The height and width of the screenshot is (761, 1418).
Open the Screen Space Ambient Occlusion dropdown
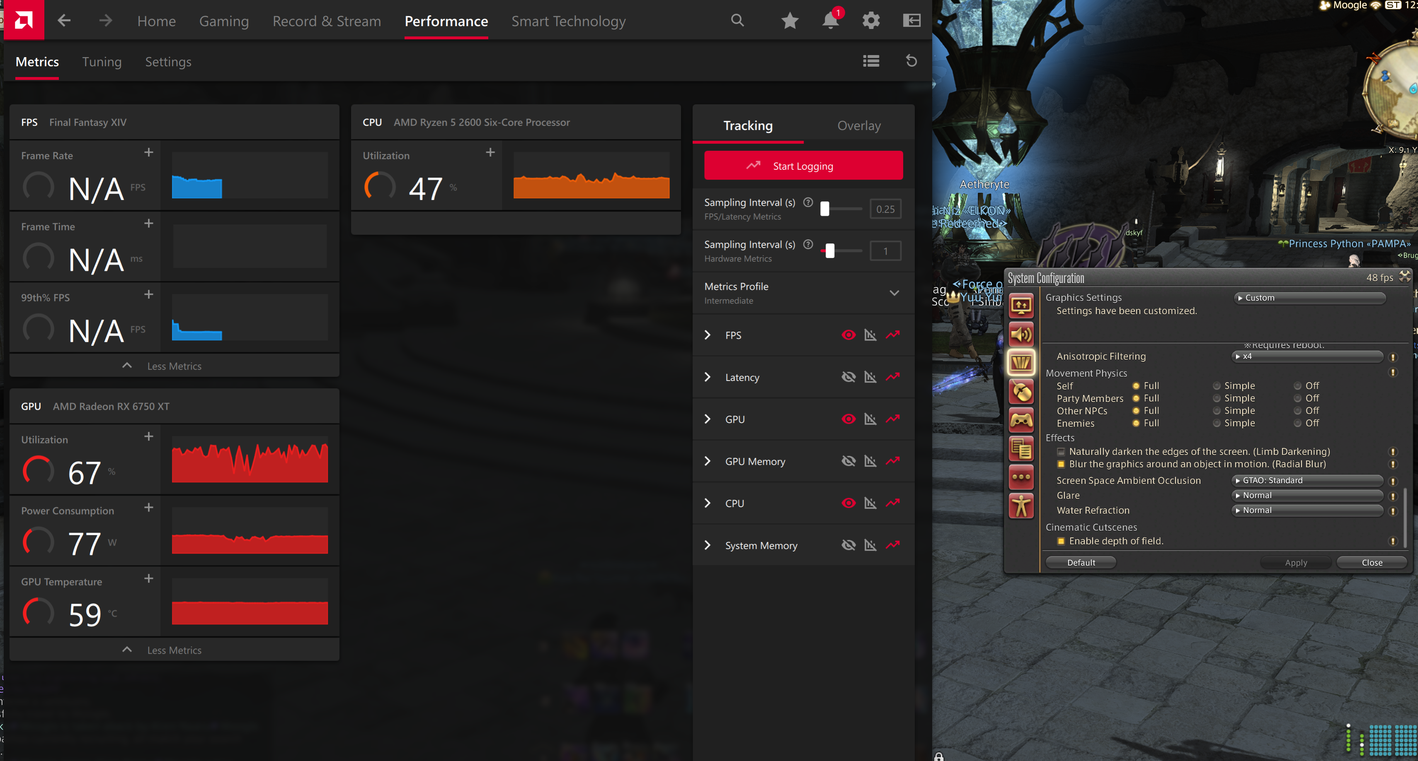1307,481
